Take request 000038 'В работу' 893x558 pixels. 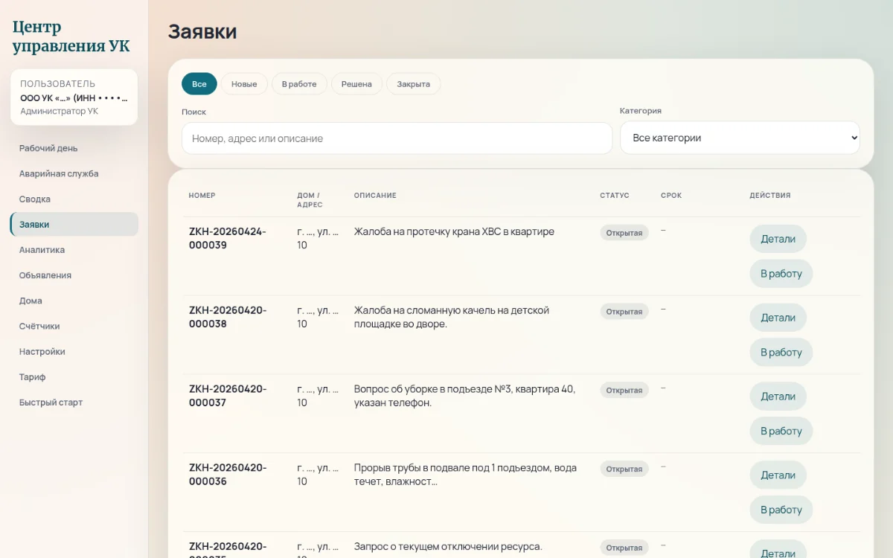click(x=781, y=352)
